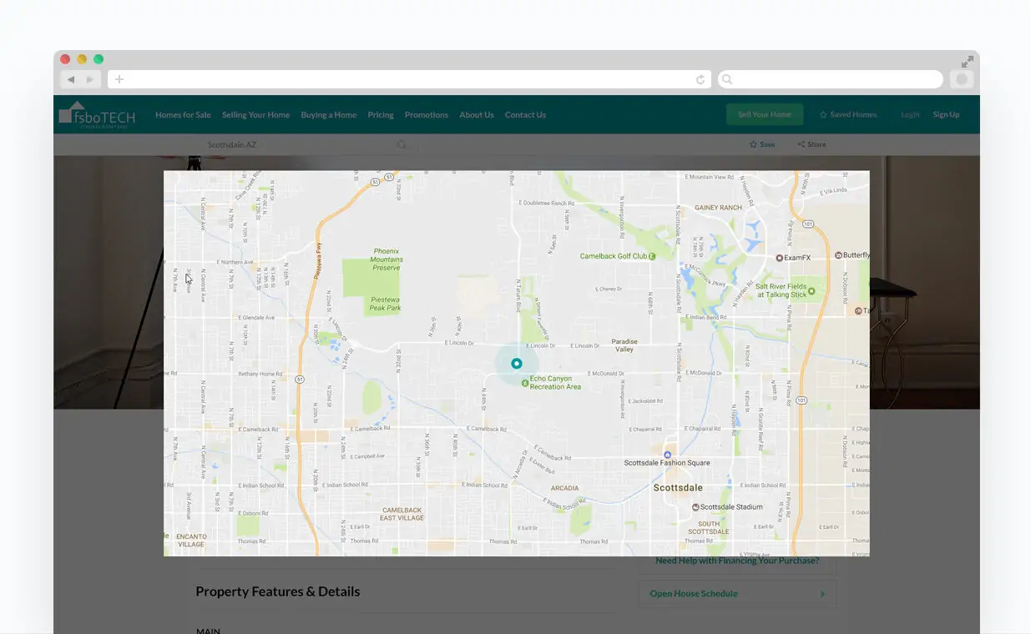The height and width of the screenshot is (634, 1031).
Task: Click the Salt River Fields map pin
Action: coord(811,290)
